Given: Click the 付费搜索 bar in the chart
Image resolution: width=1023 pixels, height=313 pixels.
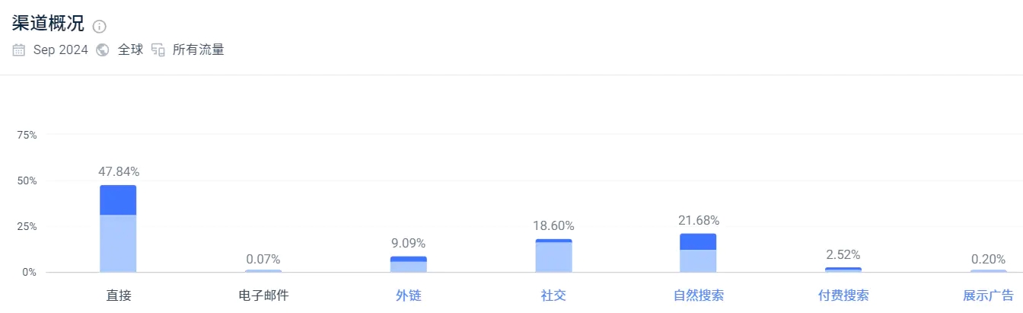Looking at the screenshot, I should click(x=843, y=270).
